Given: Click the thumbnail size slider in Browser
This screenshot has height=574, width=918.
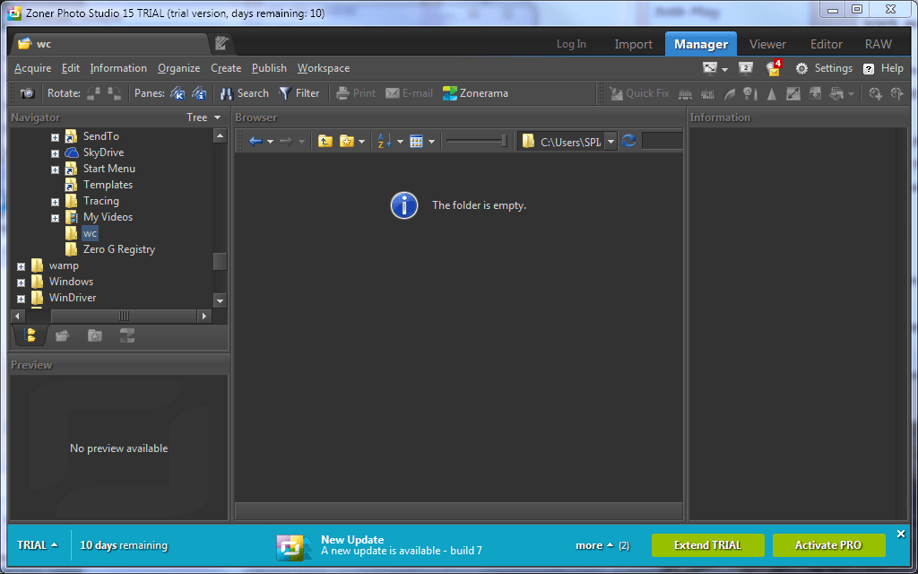Looking at the screenshot, I should click(477, 141).
